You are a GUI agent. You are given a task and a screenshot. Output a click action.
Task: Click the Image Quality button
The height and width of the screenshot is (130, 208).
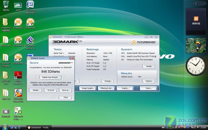88,88
